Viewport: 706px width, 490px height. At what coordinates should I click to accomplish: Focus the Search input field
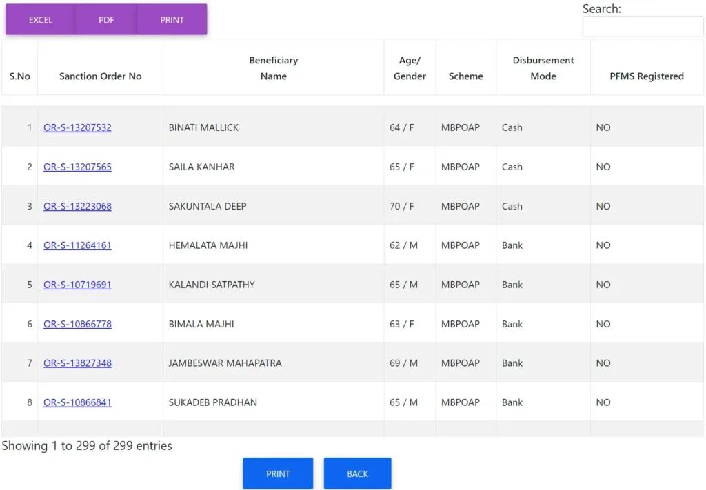pyautogui.click(x=643, y=27)
